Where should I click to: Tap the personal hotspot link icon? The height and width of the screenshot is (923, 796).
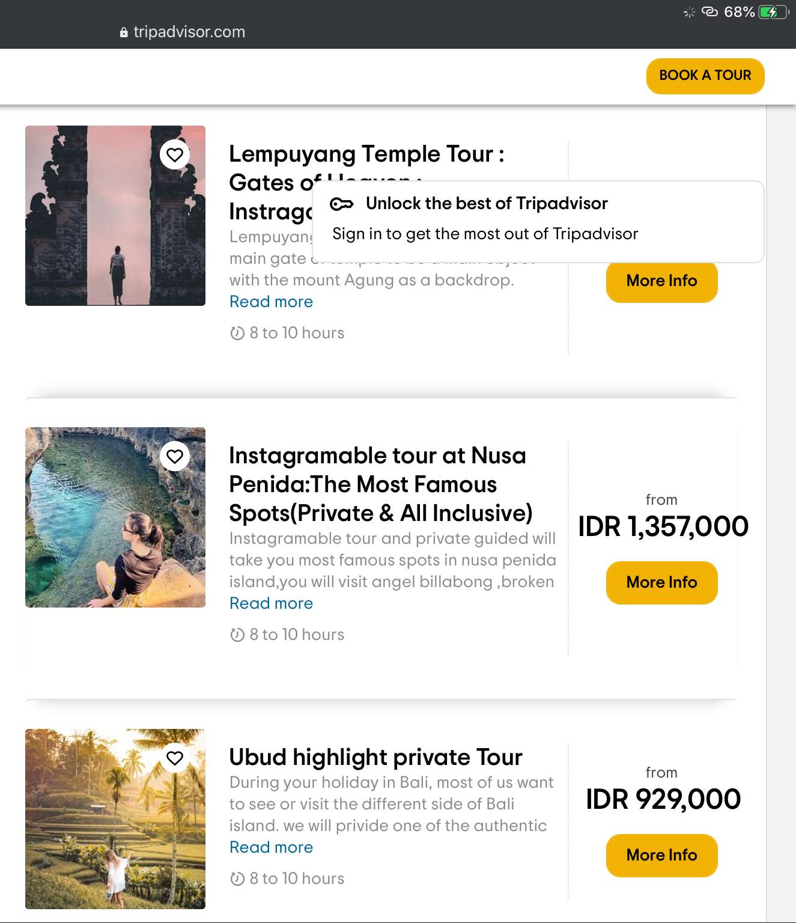click(709, 12)
